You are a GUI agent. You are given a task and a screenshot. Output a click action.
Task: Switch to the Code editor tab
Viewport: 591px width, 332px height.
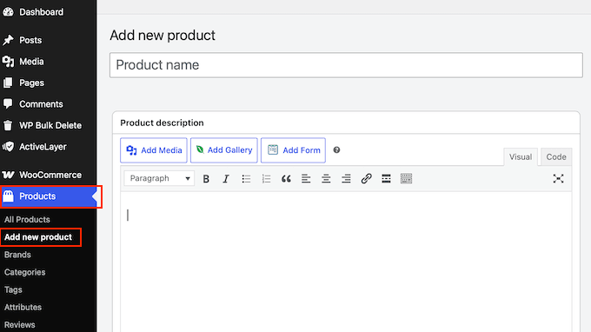(556, 156)
